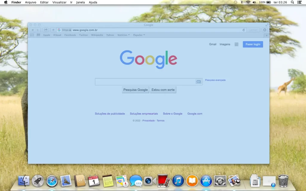This screenshot has height=191, width=306.
Task: Open System Preferences from the Dock
Action: pyautogui.click(x=220, y=181)
